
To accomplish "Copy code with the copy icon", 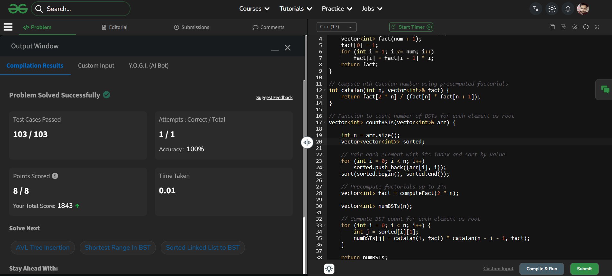I will tap(552, 27).
